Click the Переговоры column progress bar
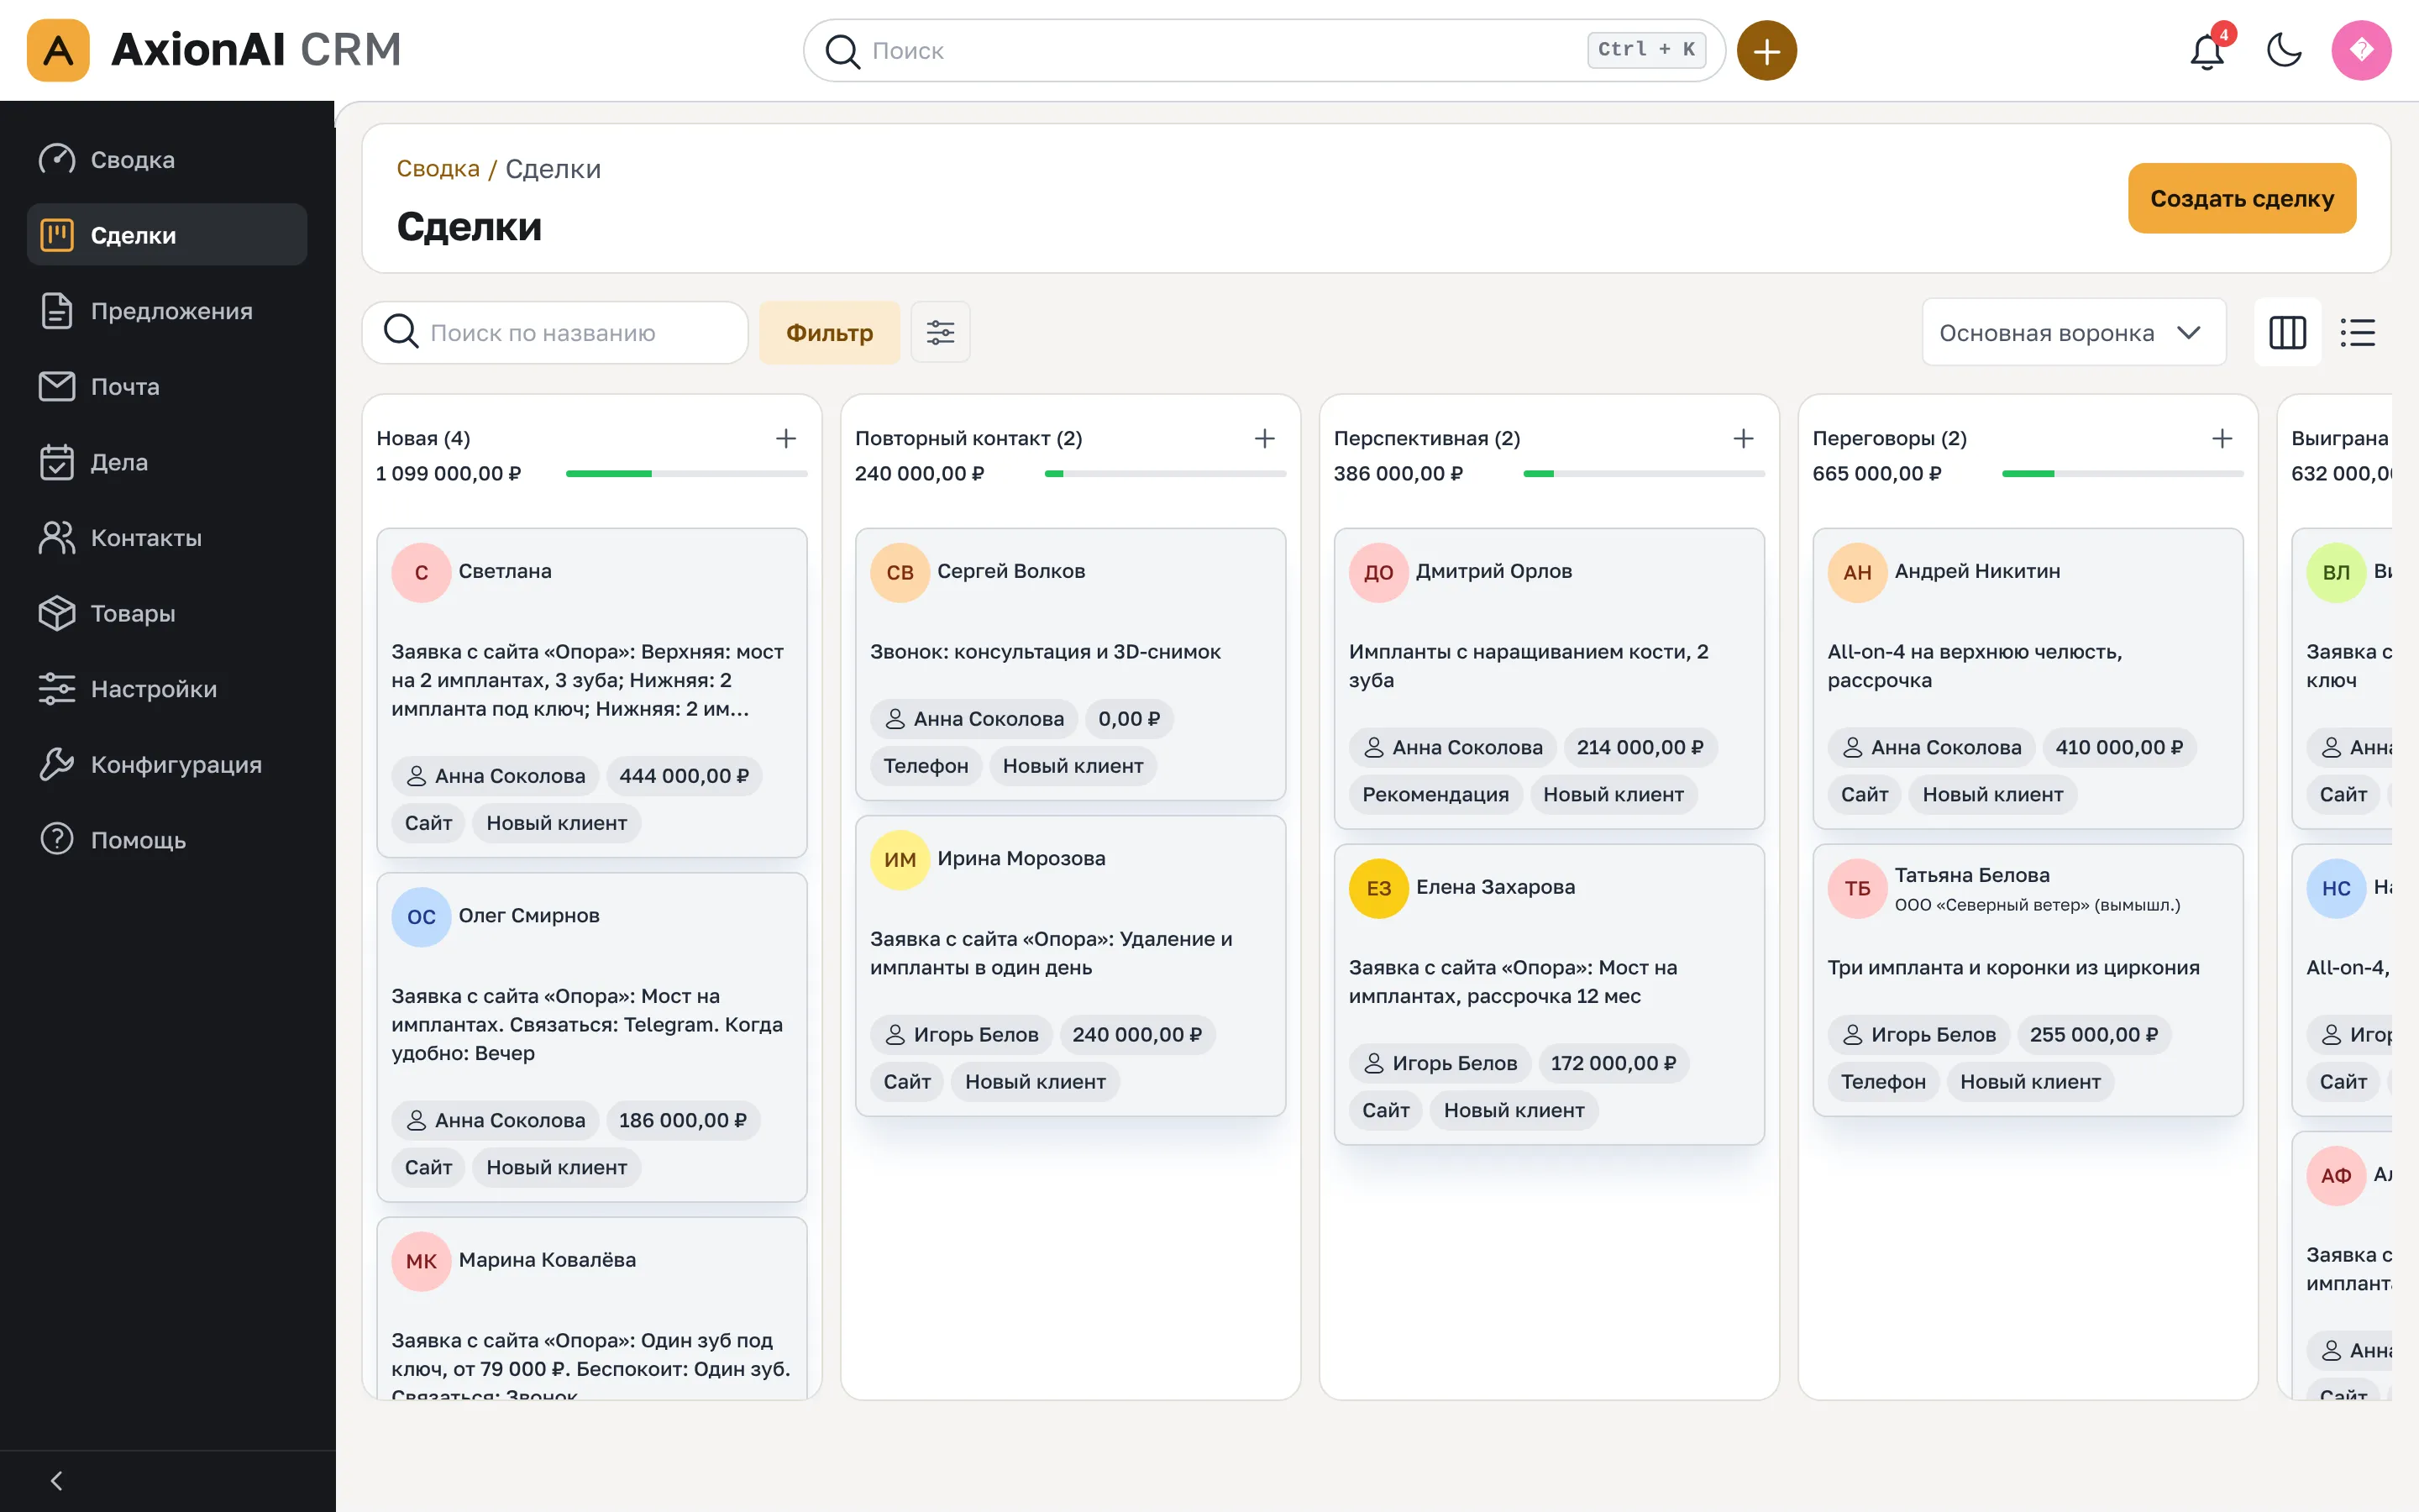The width and height of the screenshot is (2419, 1512). point(2123,473)
